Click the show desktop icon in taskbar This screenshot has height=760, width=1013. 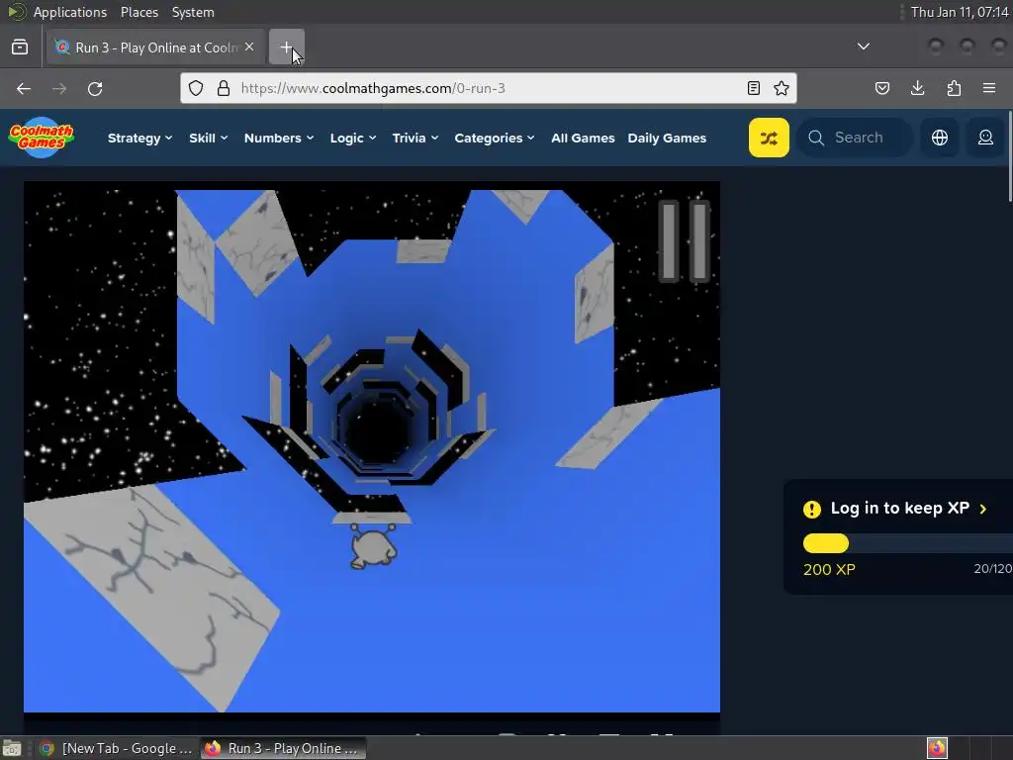coord(12,748)
